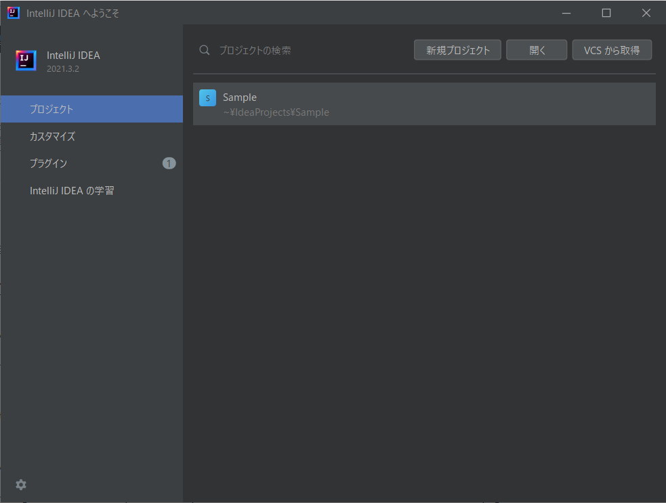Click the 新規プロジェクト button
Screen dimensions: 666x503
coord(457,50)
